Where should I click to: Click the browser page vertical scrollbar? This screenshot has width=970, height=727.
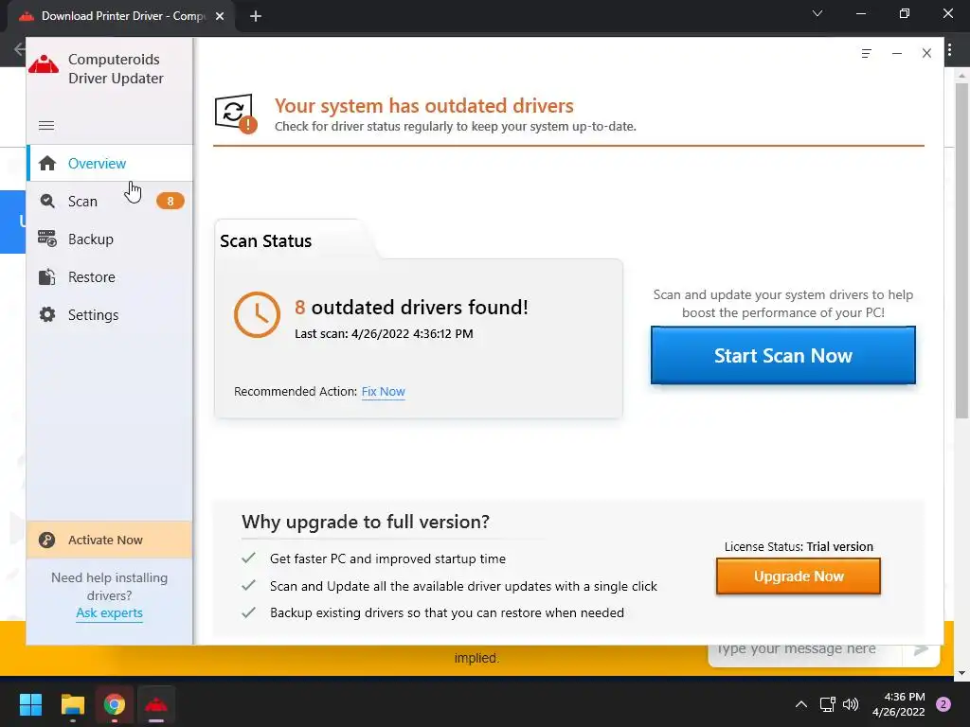click(x=961, y=250)
